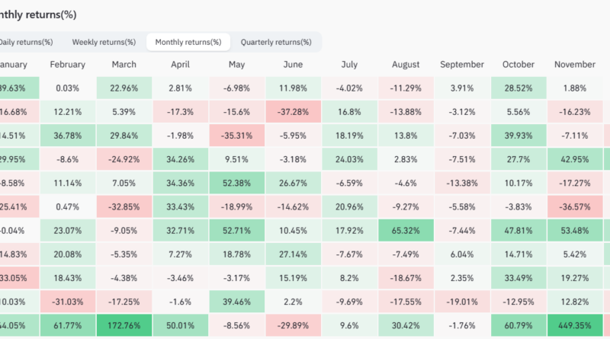The image size is (610, 339).
Task: Click the November column header
Action: coord(575,65)
